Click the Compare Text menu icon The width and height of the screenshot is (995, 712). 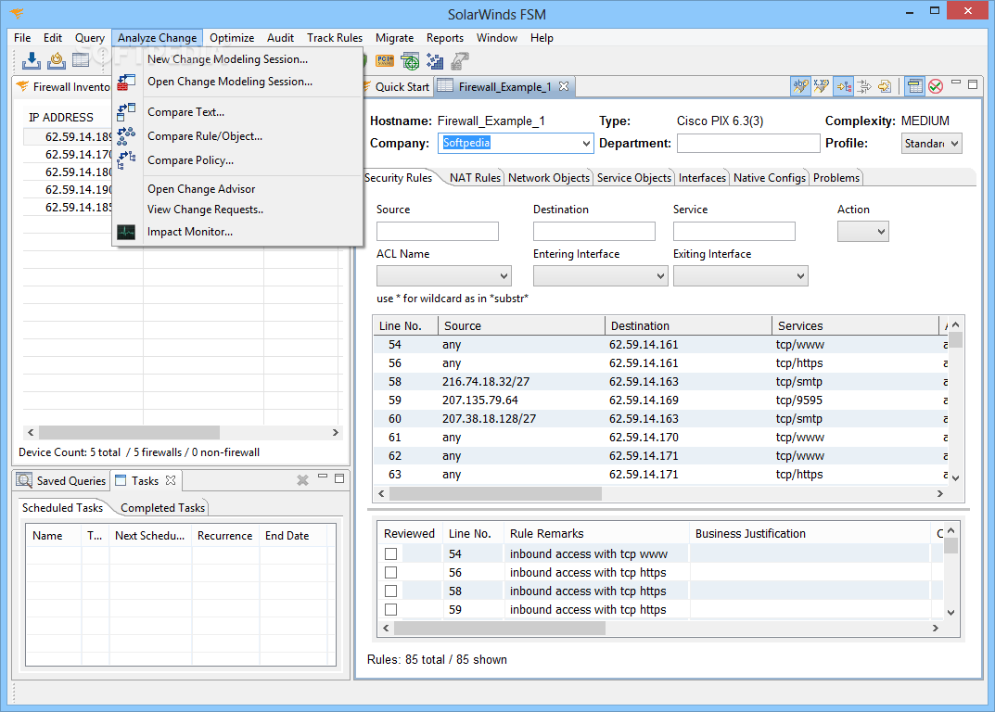point(126,112)
